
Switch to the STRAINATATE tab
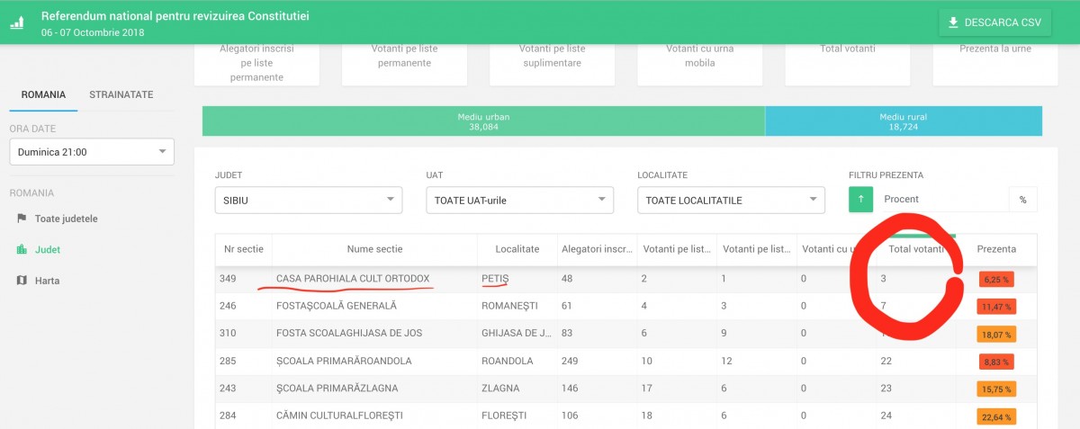click(x=121, y=94)
